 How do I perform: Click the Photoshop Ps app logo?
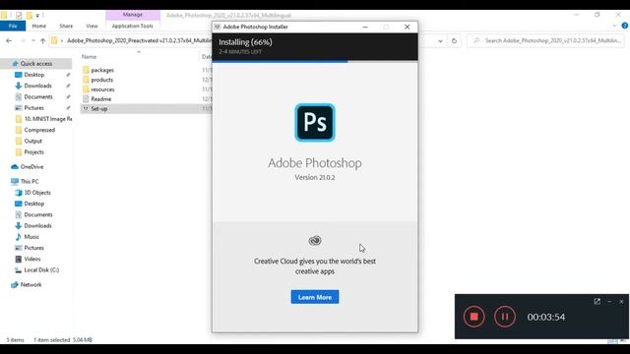(x=315, y=122)
